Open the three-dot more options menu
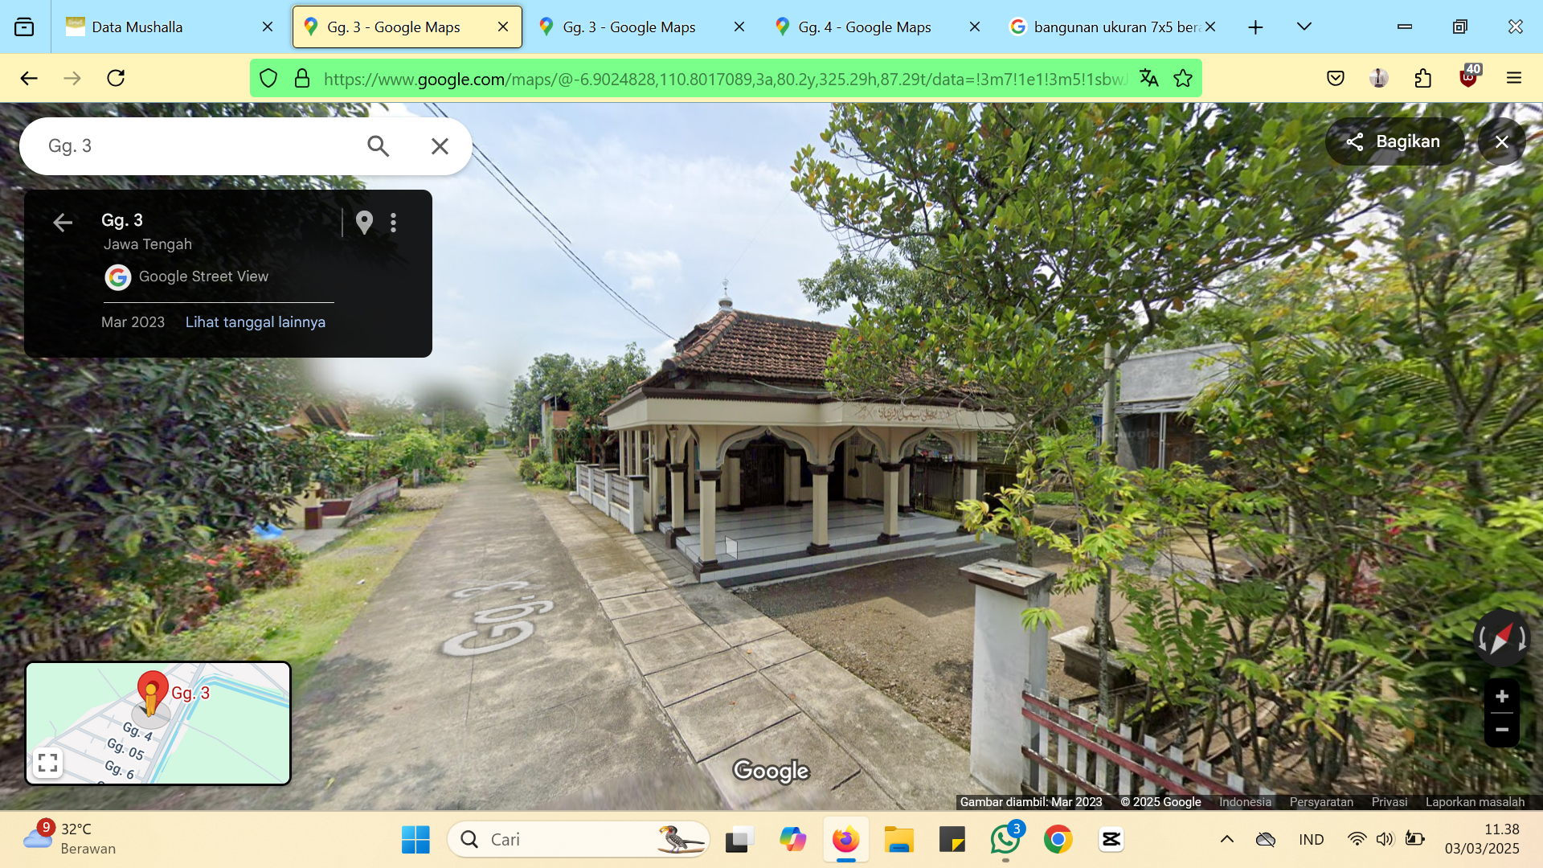Screen dimensions: 1543x868 [x=393, y=223]
